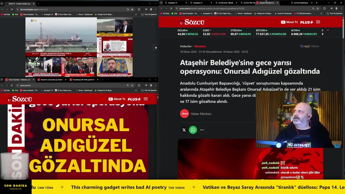
Task: Click Onursal Adıgüzel Gözaltında banner
Action: (x=78, y=141)
